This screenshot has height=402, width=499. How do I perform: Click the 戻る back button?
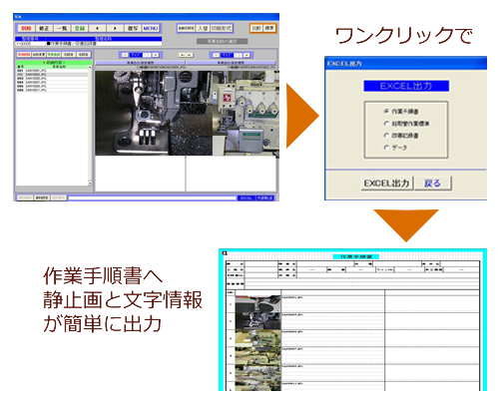(433, 184)
